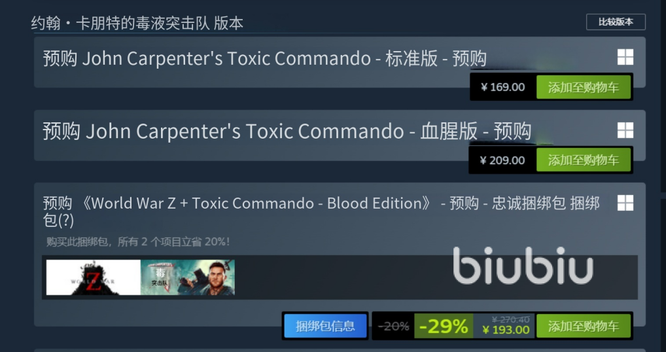Click the biubiu watermark logo
Screen dimensions: 666x352
pyautogui.click(x=523, y=266)
